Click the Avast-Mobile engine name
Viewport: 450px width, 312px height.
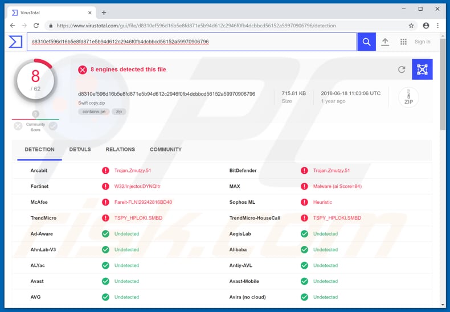(x=244, y=281)
